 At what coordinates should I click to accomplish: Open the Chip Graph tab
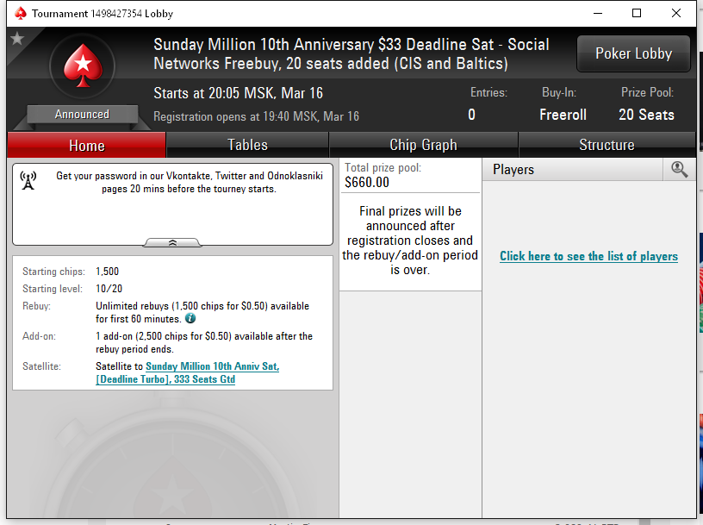[x=423, y=145]
